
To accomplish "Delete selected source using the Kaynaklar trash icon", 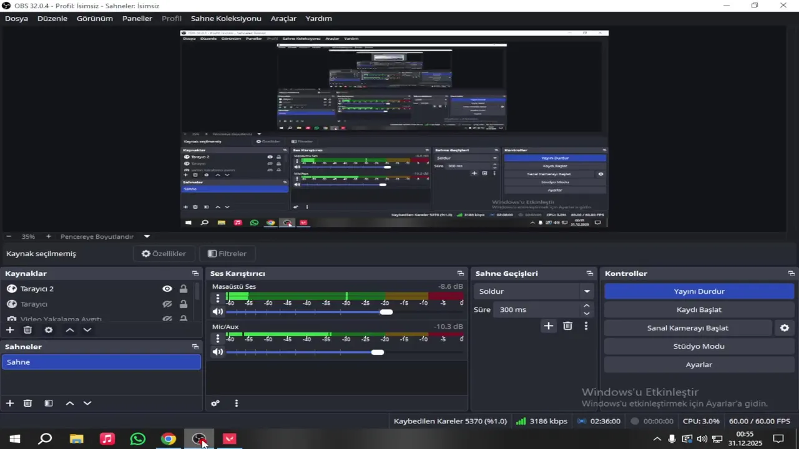I will coord(27,330).
